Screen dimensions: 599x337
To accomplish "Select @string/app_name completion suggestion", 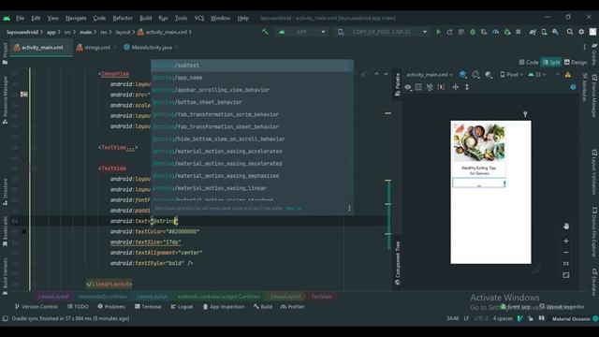I will [x=252, y=78].
